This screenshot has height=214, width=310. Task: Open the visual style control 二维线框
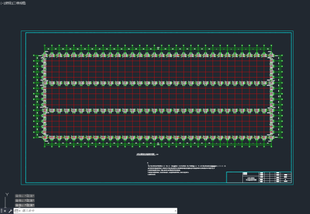coord(19,3)
